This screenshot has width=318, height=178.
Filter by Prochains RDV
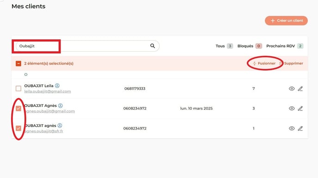(x=285, y=46)
